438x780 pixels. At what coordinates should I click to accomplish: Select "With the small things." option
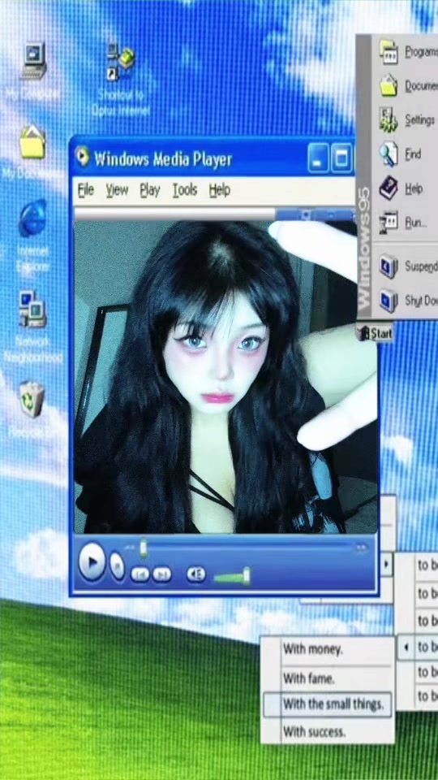tap(328, 704)
